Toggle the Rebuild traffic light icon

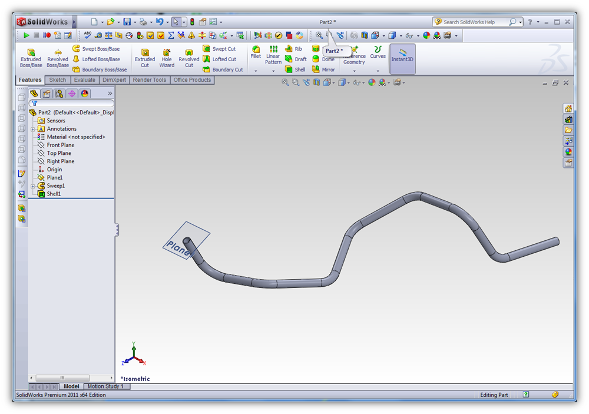192,22
